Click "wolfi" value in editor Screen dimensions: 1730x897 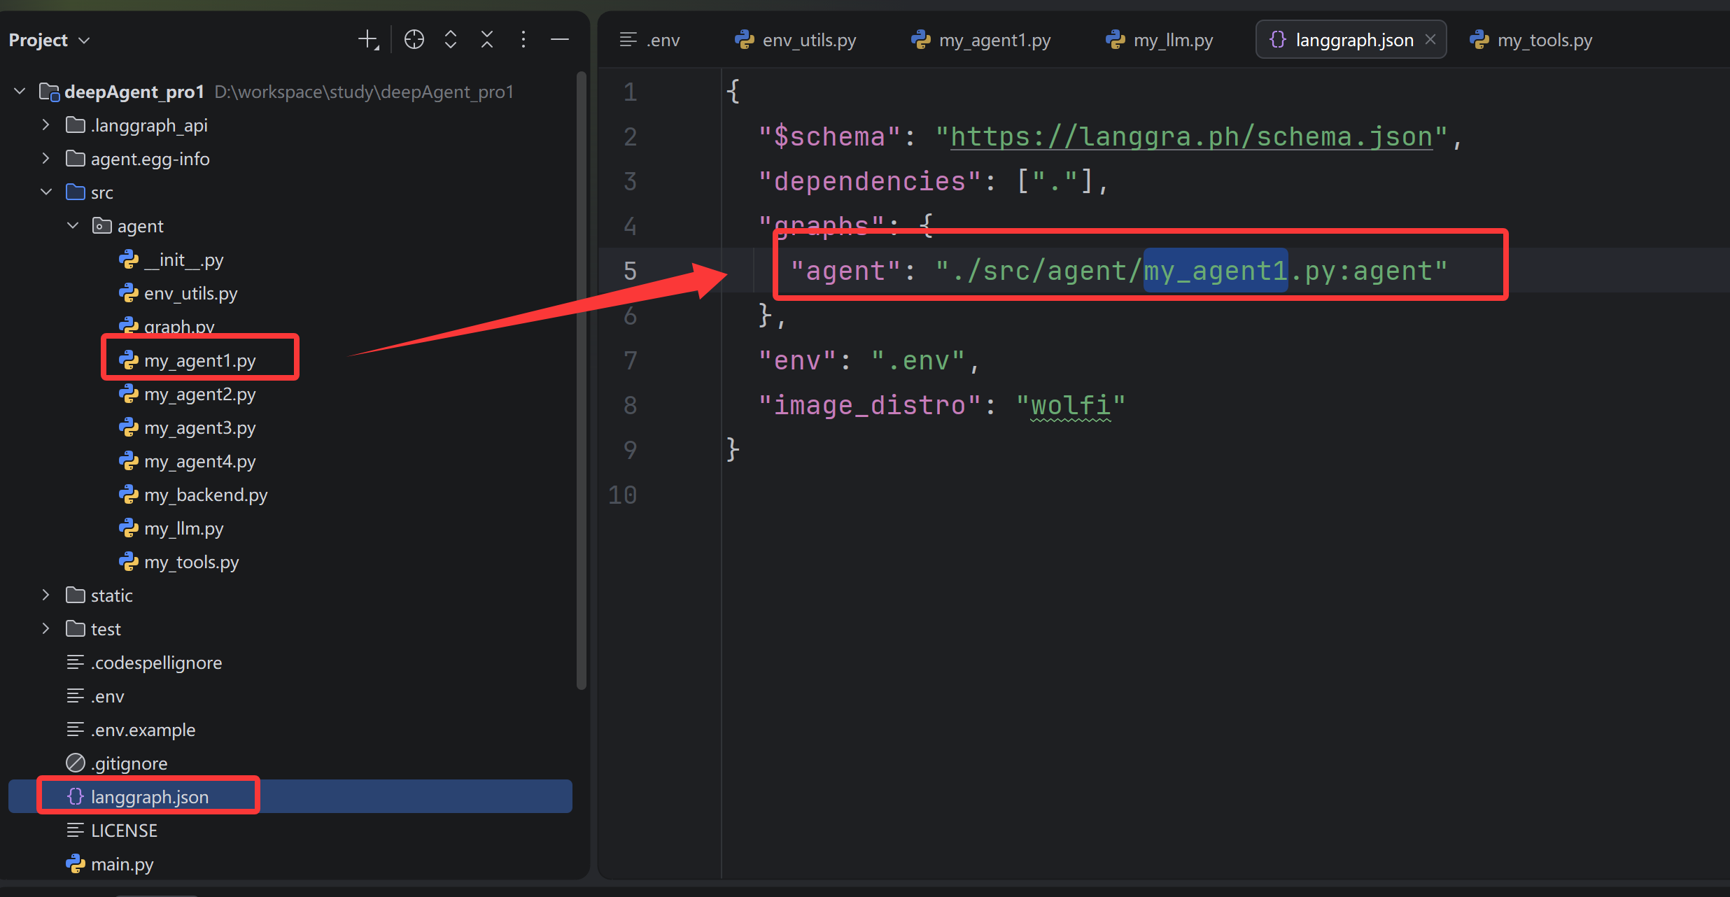1071,405
